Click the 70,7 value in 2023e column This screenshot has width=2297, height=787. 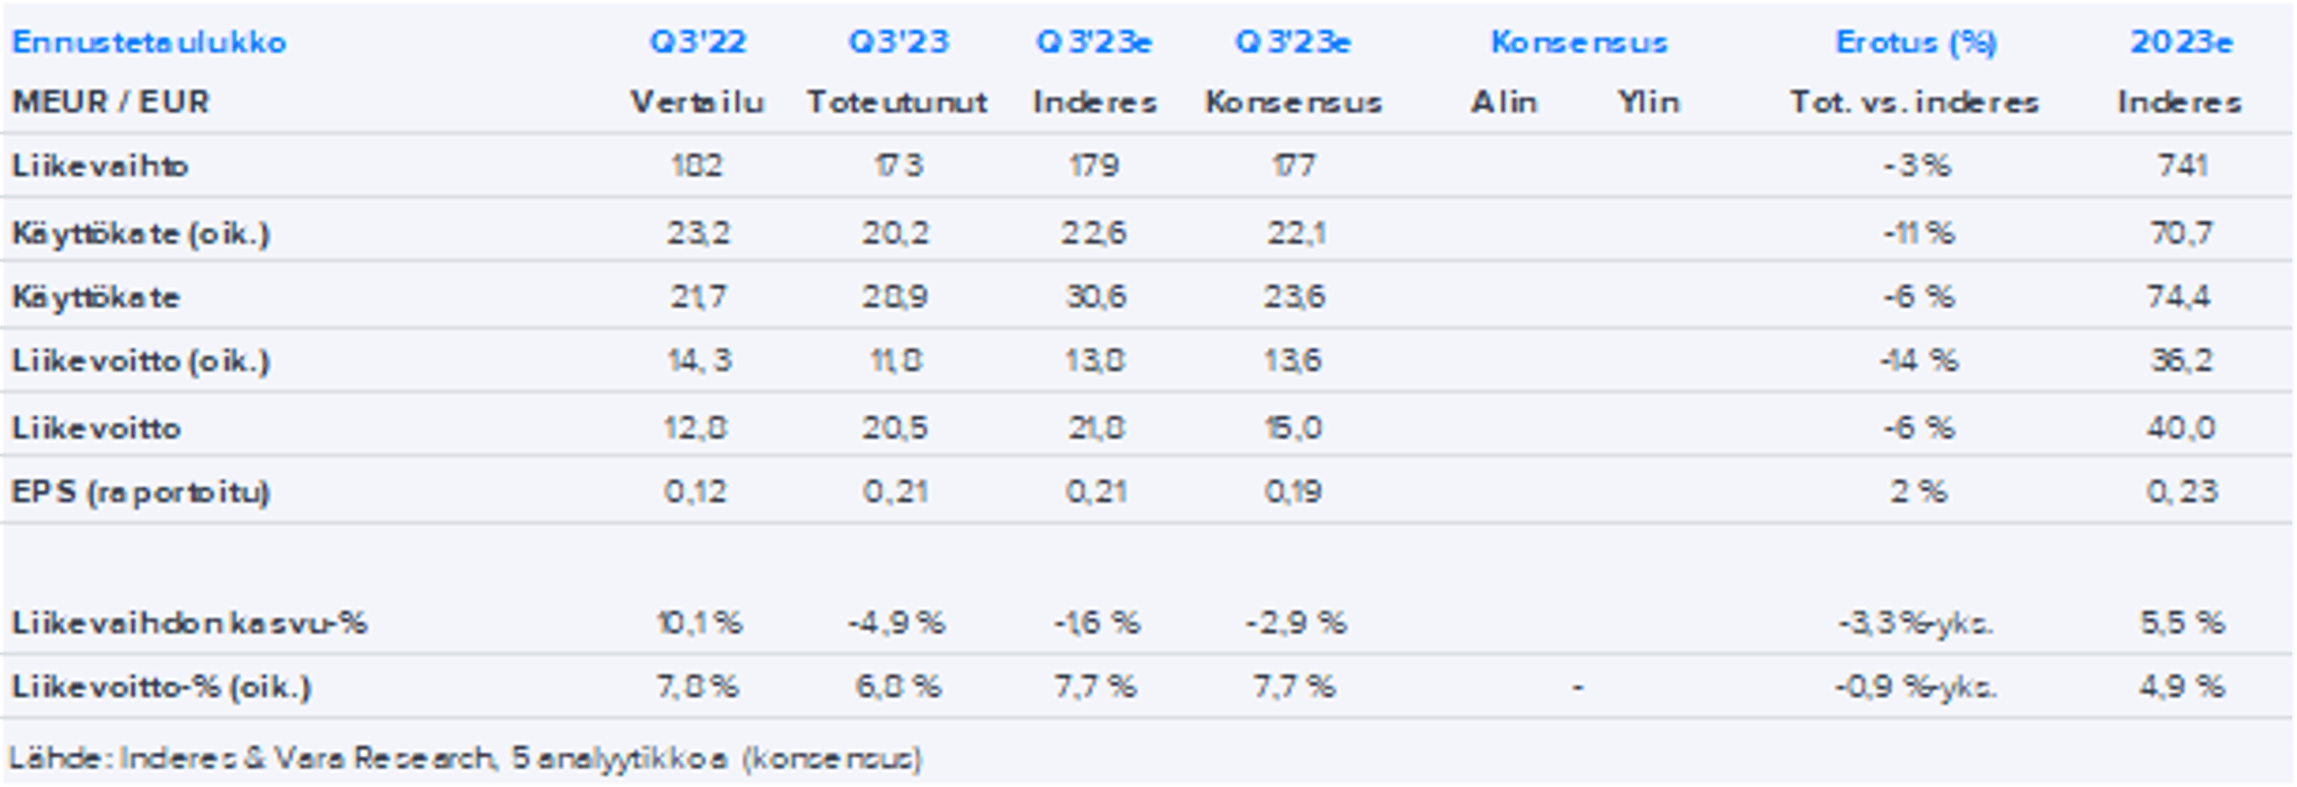[2180, 234]
